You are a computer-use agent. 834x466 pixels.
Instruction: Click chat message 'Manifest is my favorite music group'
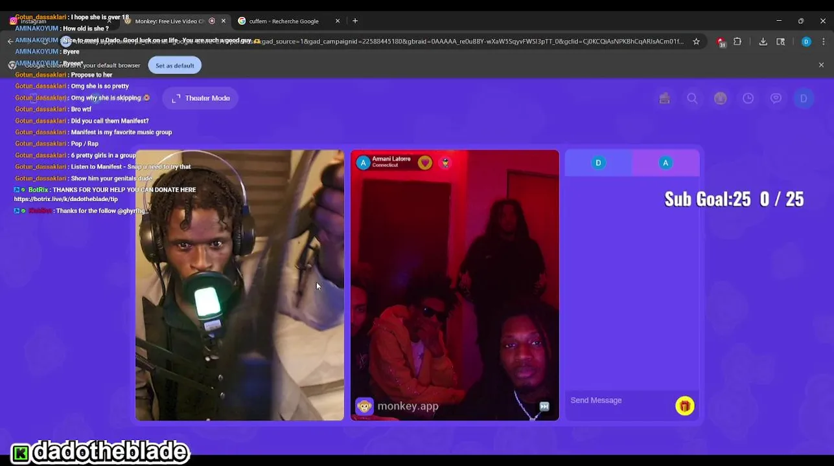click(x=121, y=132)
